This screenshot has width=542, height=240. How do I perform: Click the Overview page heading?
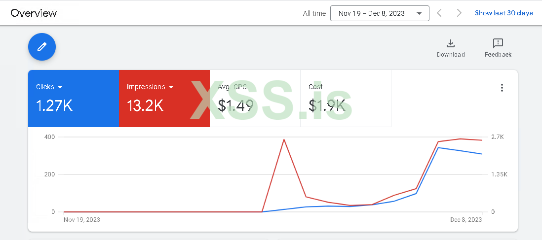[34, 13]
